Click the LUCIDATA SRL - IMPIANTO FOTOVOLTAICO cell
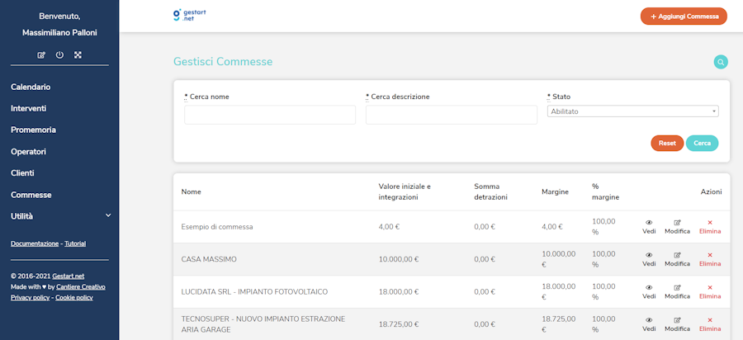The width and height of the screenshot is (743, 340). pos(254,291)
